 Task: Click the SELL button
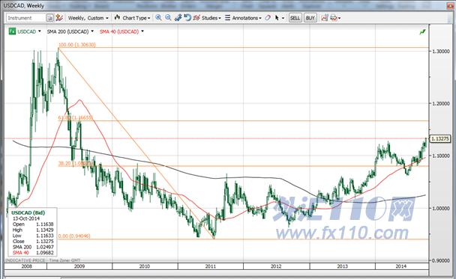coord(295,18)
